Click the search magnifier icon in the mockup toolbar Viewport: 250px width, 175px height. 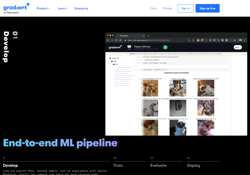pos(189,40)
